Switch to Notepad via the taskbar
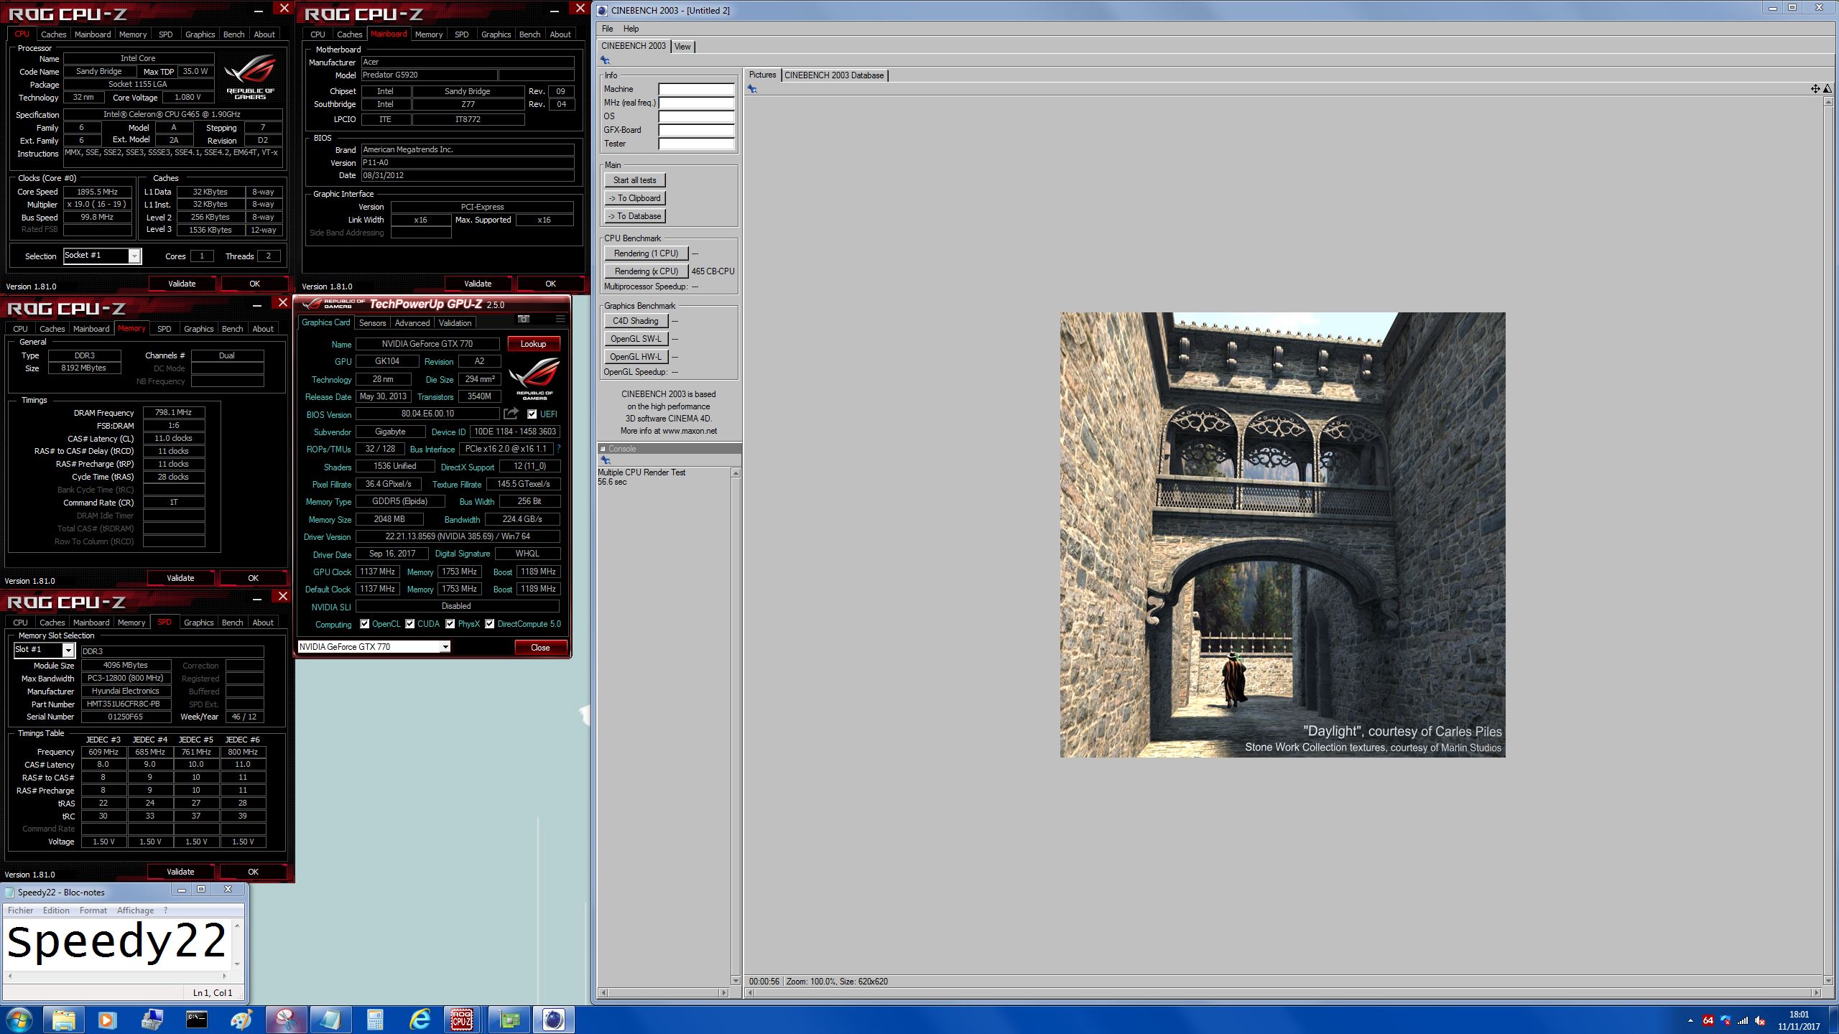 [x=330, y=1020]
